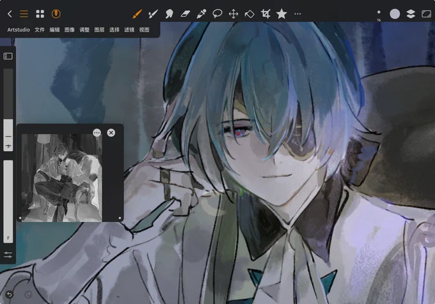Open 选择 menu
This screenshot has width=435, height=304.
(x=115, y=29)
